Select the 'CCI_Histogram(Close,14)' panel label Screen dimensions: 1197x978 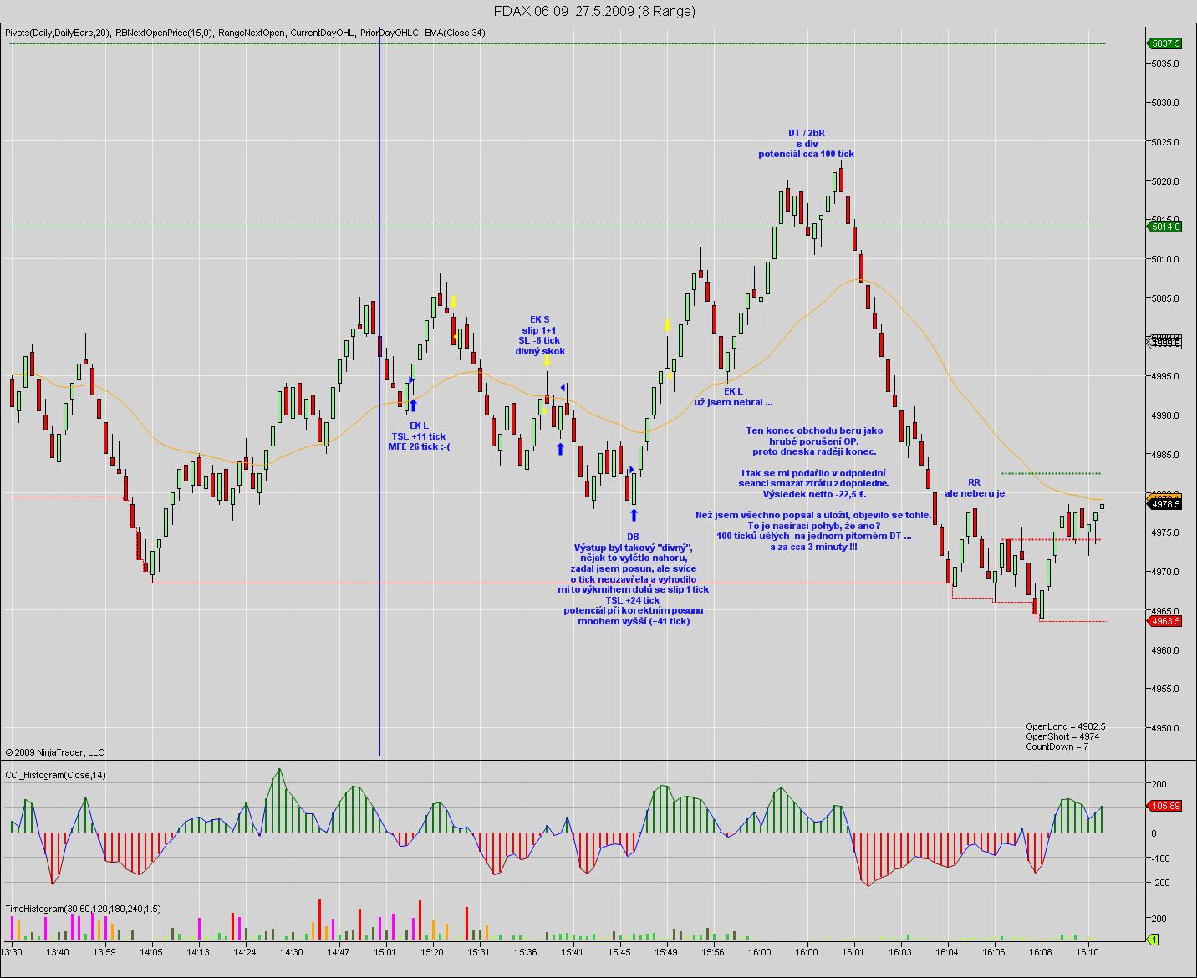[x=56, y=775]
